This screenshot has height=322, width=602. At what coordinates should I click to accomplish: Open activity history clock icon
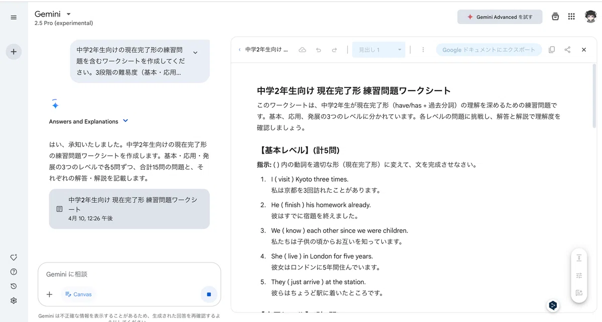(x=14, y=286)
